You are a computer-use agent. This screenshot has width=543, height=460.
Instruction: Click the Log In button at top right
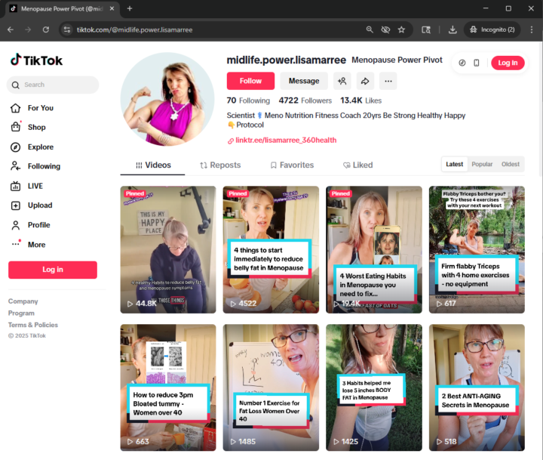coord(508,63)
